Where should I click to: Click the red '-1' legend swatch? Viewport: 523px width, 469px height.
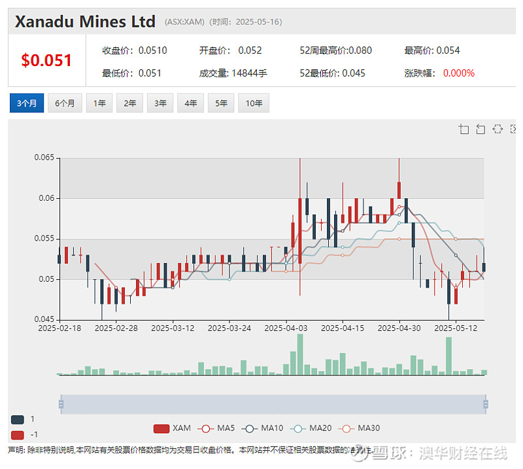18,435
